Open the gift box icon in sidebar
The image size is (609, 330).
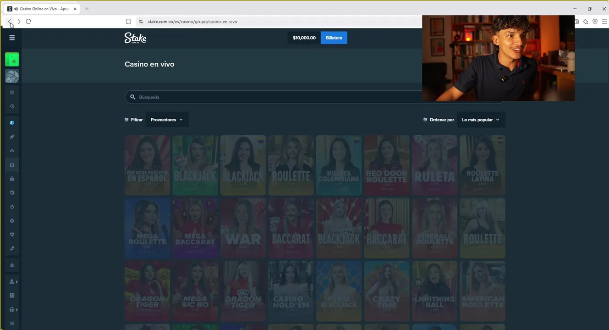[x=12, y=179]
